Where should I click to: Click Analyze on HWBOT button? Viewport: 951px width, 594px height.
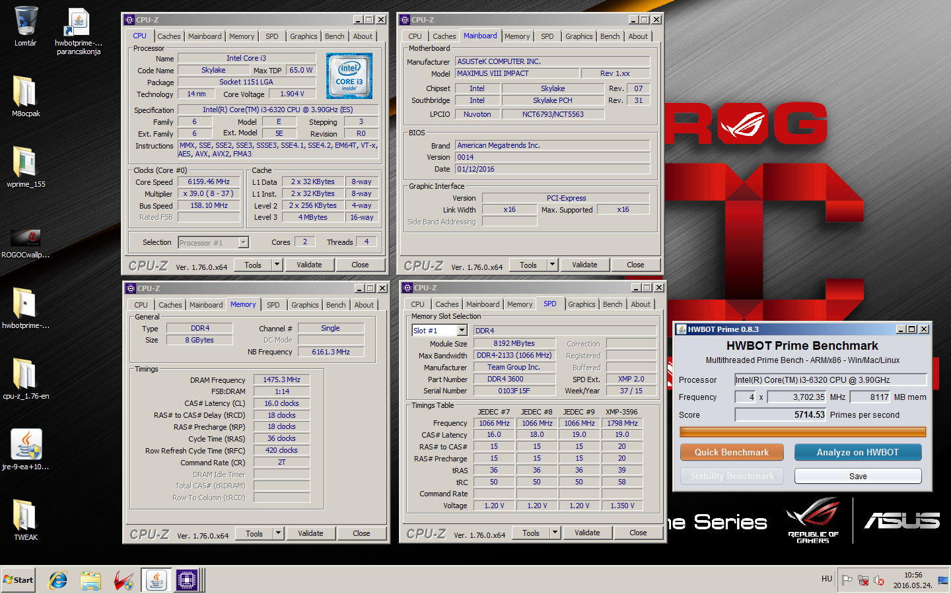click(858, 452)
